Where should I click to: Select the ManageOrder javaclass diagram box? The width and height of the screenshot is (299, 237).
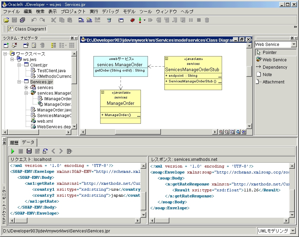(x=121, y=107)
